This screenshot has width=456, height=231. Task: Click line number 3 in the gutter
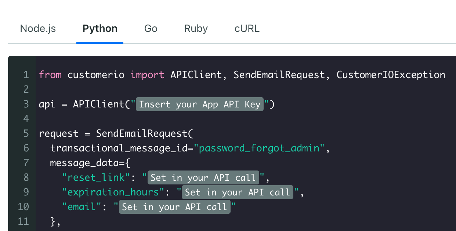point(26,104)
